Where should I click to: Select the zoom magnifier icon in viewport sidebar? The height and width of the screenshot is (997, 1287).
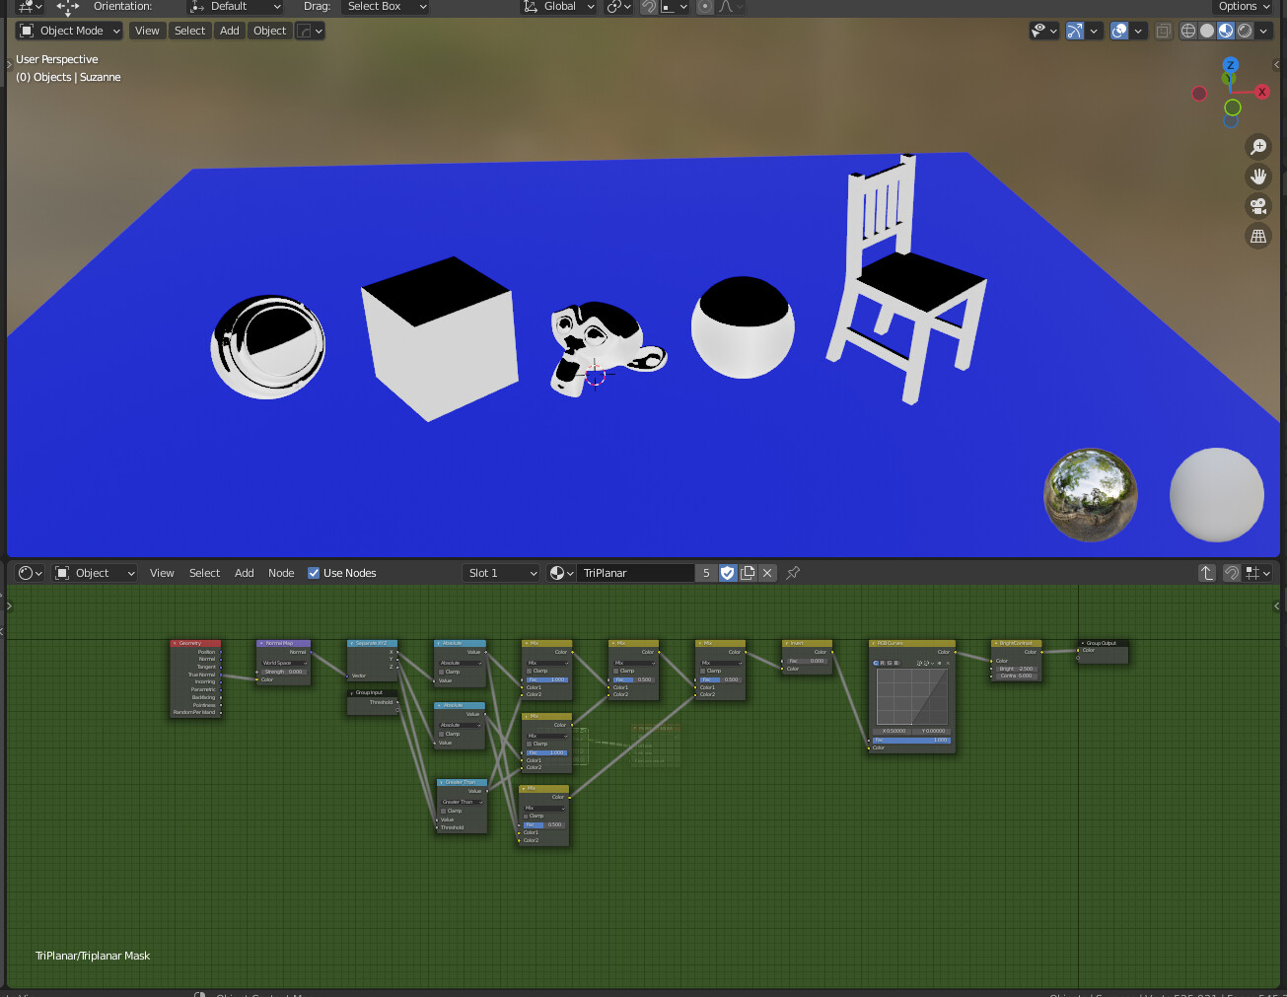tap(1258, 146)
